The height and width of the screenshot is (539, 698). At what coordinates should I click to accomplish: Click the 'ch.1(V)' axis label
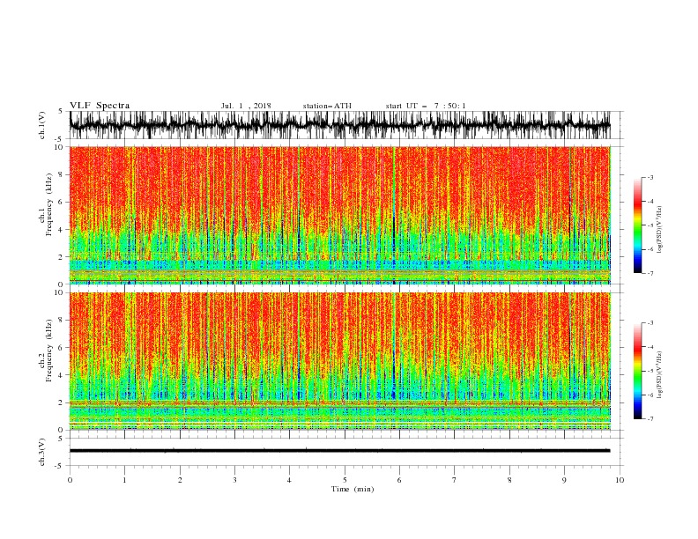tap(42, 125)
